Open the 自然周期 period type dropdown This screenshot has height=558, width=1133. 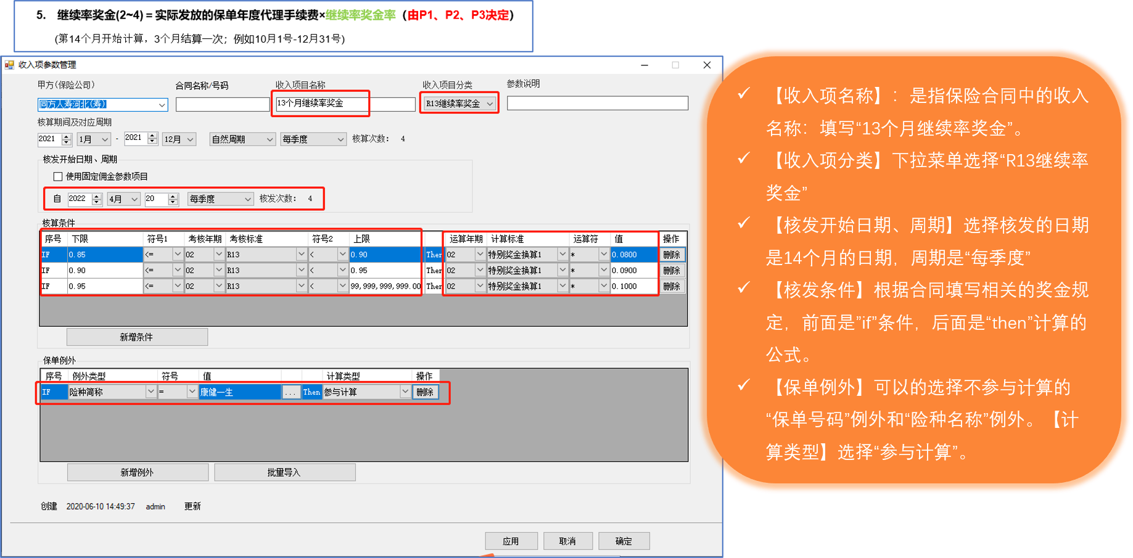click(x=269, y=140)
